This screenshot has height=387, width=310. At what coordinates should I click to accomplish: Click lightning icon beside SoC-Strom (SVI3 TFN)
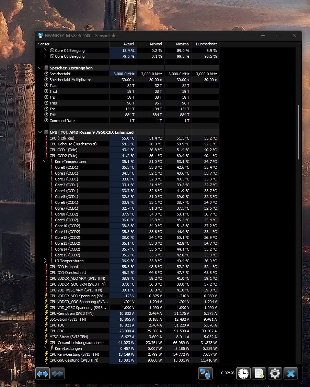coord(46,319)
